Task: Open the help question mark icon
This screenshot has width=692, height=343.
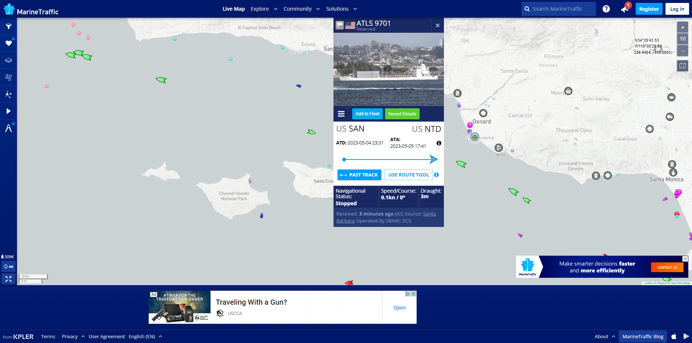Action: click(606, 9)
